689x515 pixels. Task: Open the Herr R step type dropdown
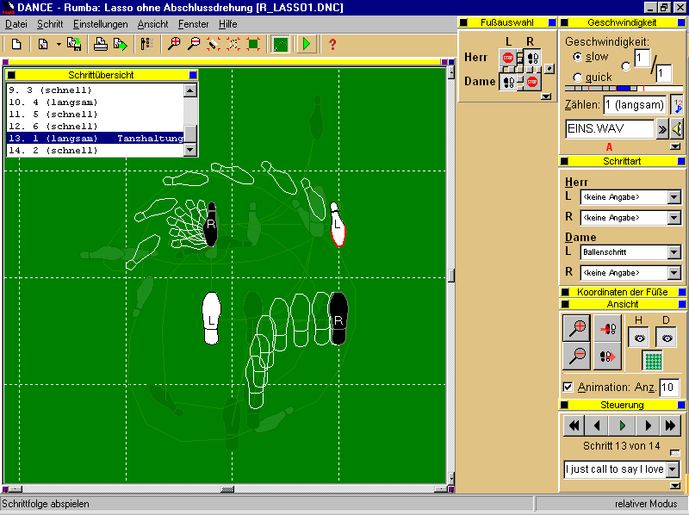[674, 218]
